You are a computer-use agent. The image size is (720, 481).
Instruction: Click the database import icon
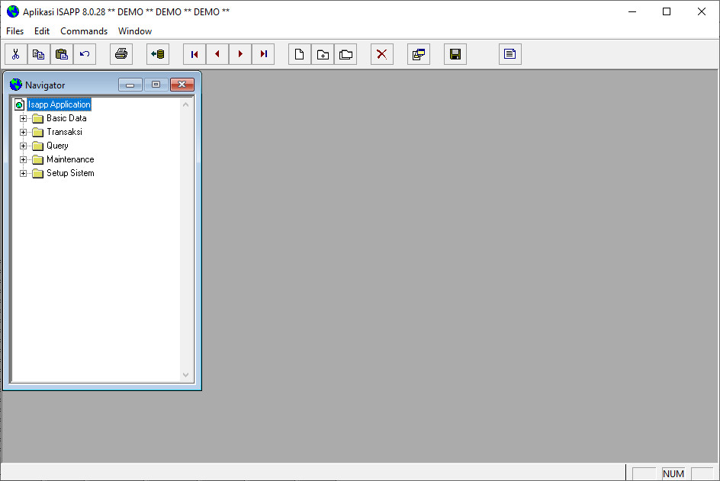[x=157, y=54]
